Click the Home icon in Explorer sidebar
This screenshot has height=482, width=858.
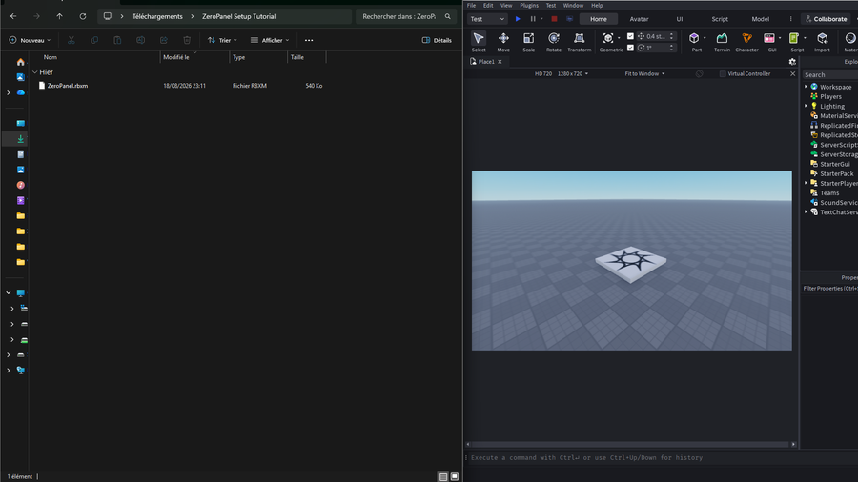tap(20, 62)
